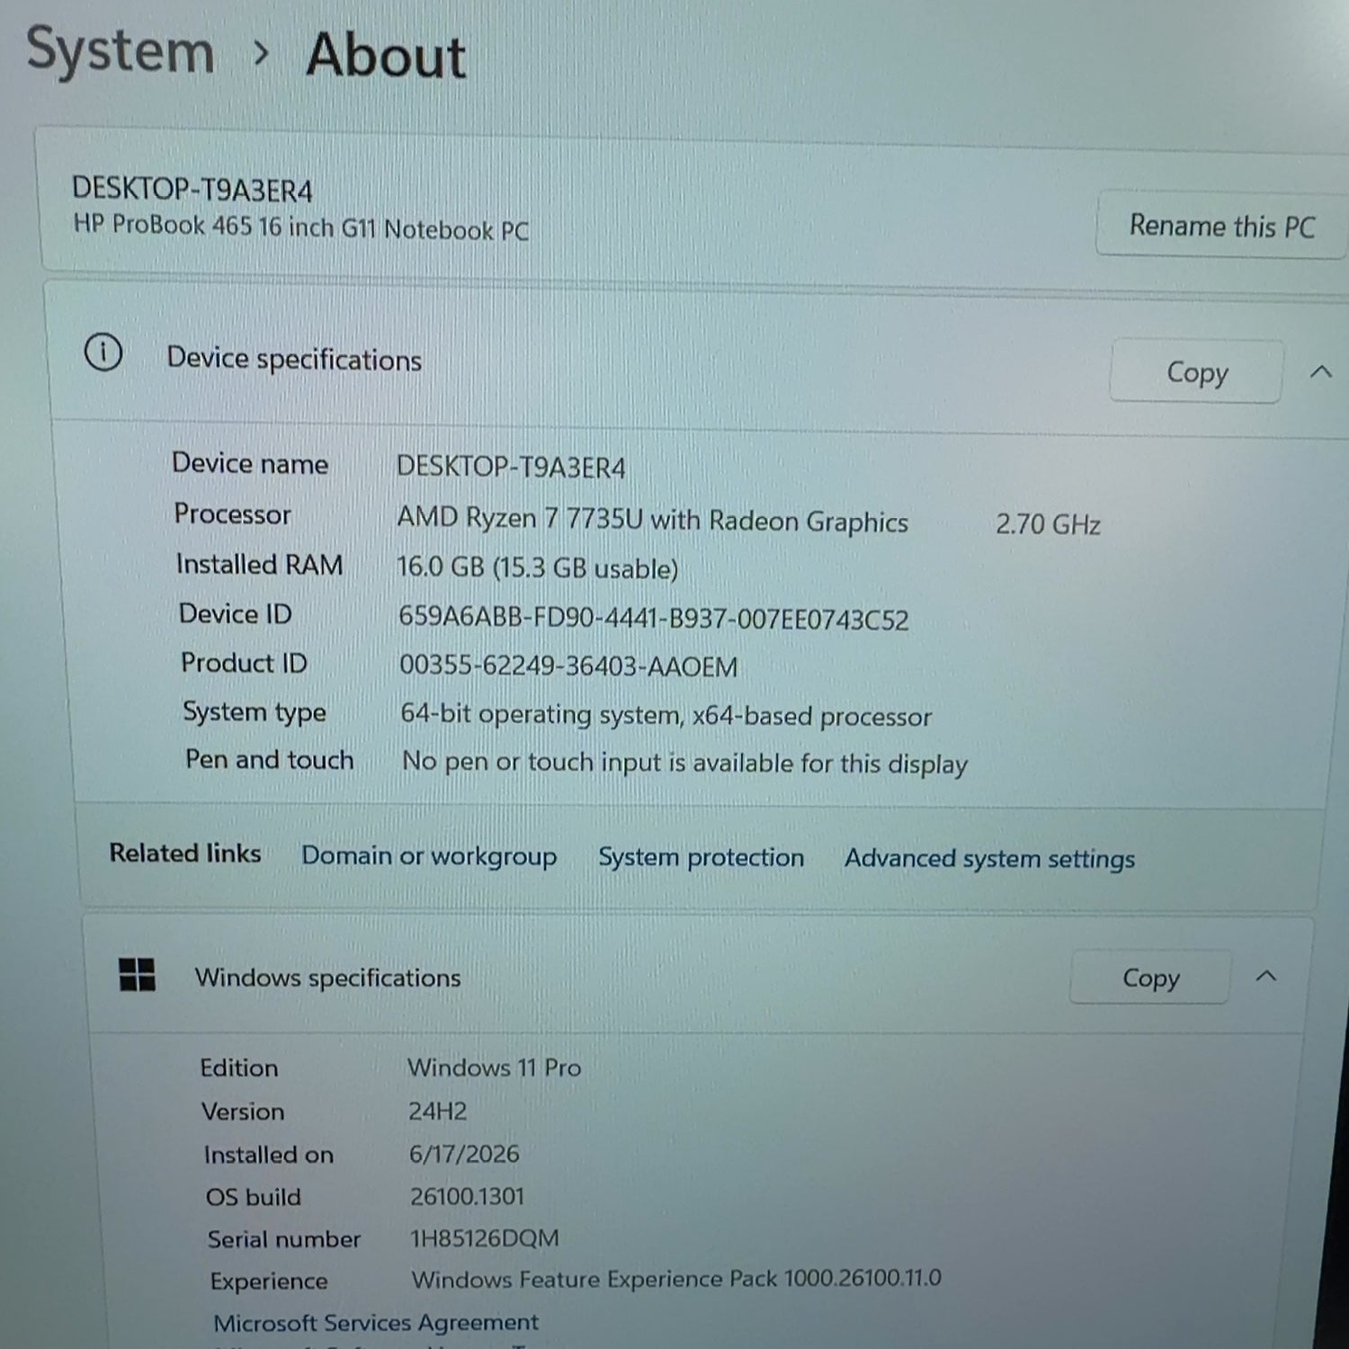1349x1349 pixels.
Task: Select the OS build value 26100.1301
Action: coord(467,1196)
